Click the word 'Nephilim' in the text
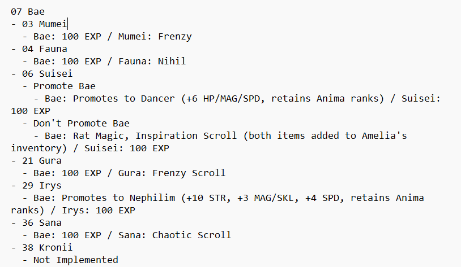461x267 pixels. click(x=152, y=198)
